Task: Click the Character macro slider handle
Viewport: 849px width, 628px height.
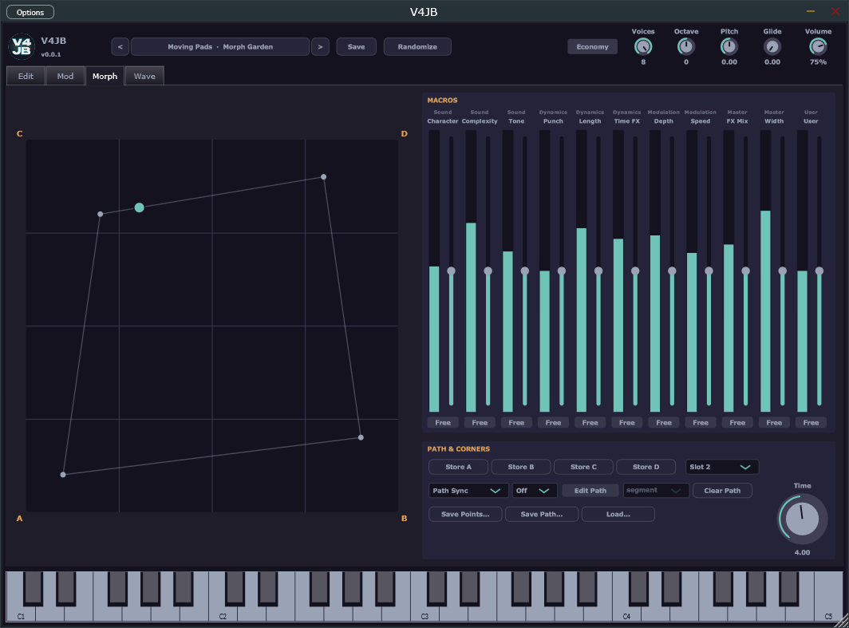Action: (x=451, y=271)
